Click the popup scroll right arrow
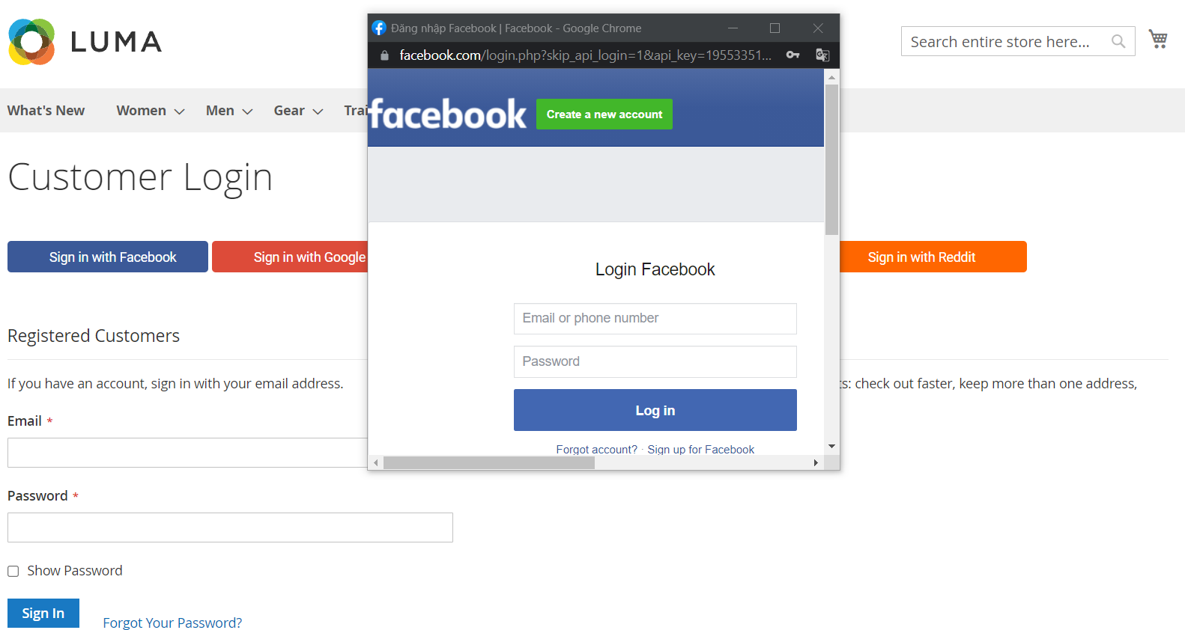 pos(816,463)
